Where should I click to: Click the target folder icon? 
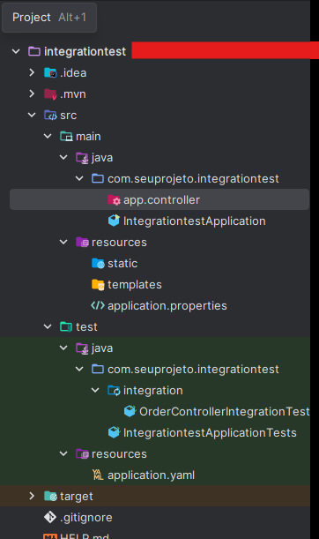pyautogui.click(x=50, y=497)
